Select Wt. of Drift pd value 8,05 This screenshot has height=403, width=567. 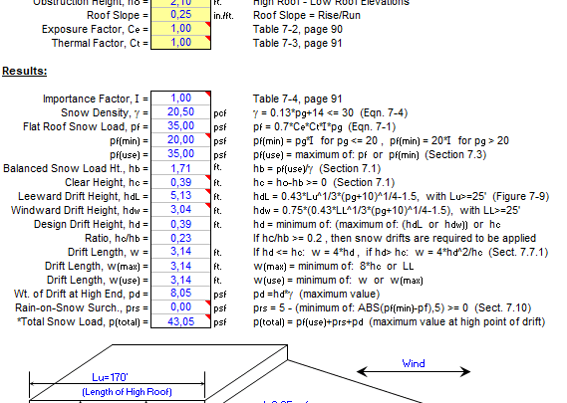coord(180,294)
